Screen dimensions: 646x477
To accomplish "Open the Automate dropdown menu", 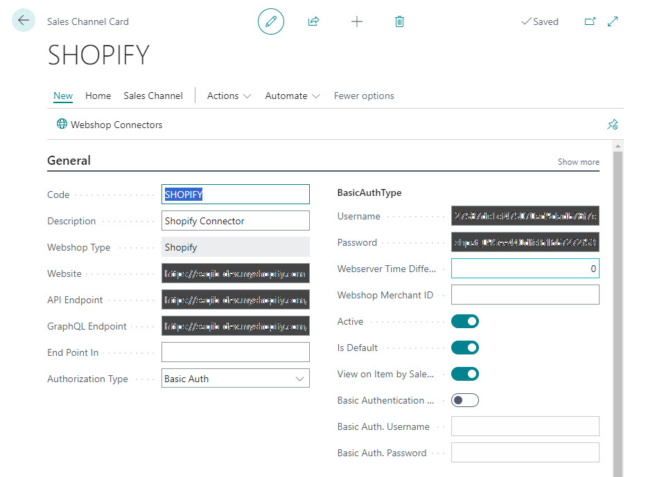I will point(292,96).
